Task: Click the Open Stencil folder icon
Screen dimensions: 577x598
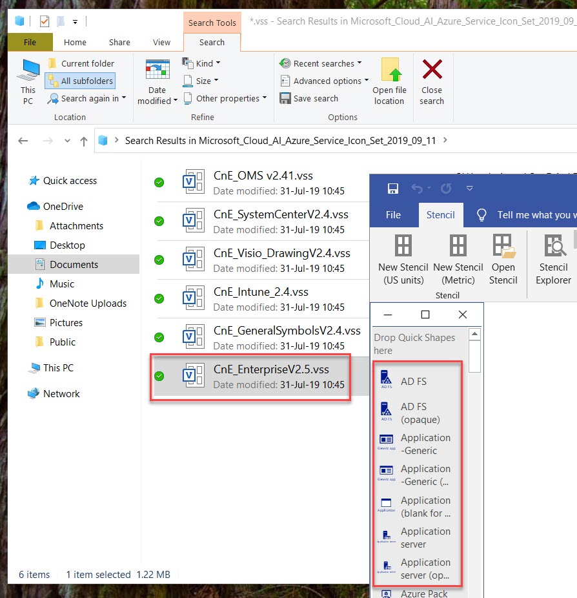Action: 503,246
